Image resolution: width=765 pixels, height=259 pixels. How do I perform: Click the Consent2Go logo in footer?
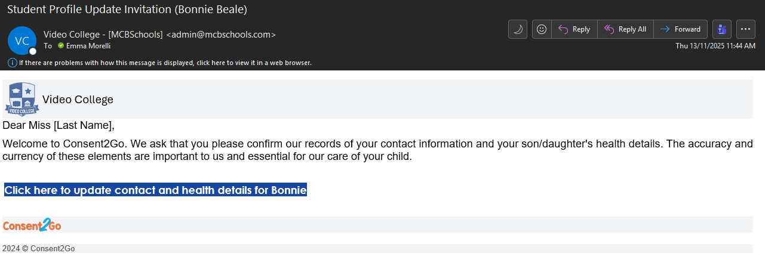32,225
